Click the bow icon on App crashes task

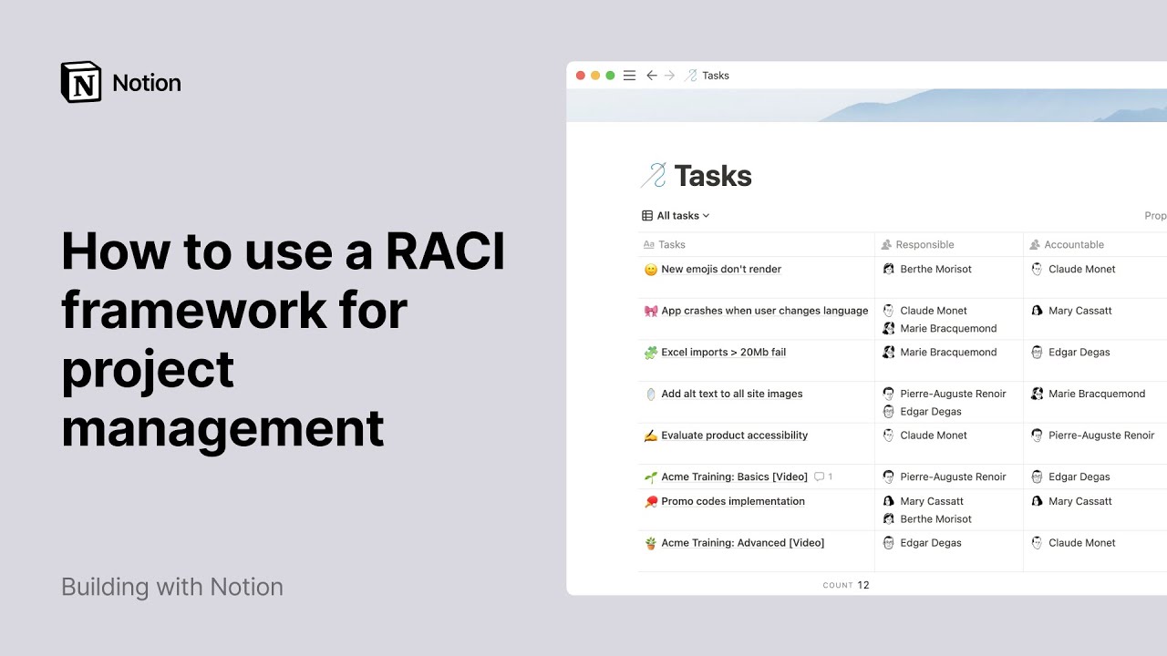[x=649, y=311]
